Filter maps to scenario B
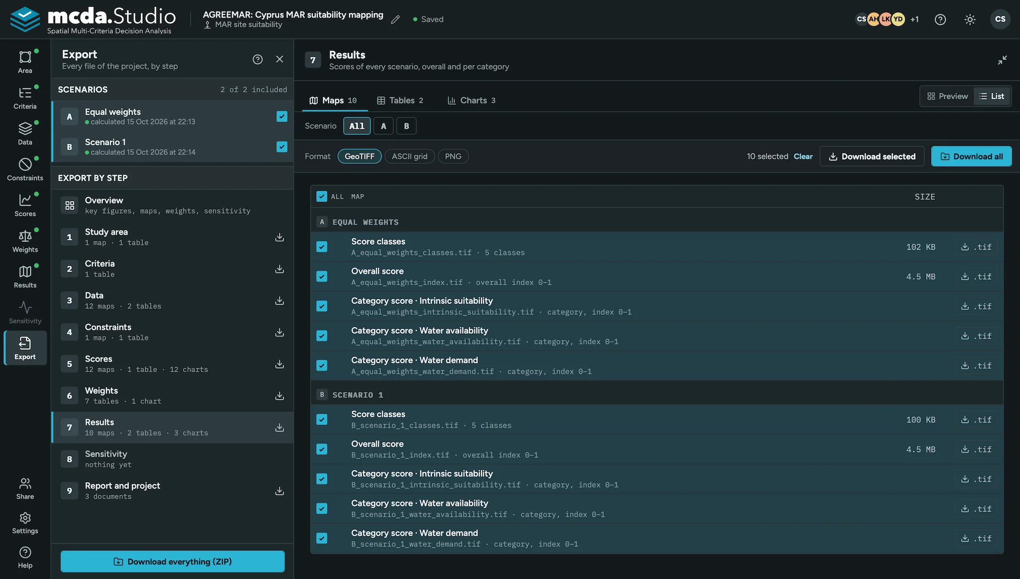 click(406, 126)
